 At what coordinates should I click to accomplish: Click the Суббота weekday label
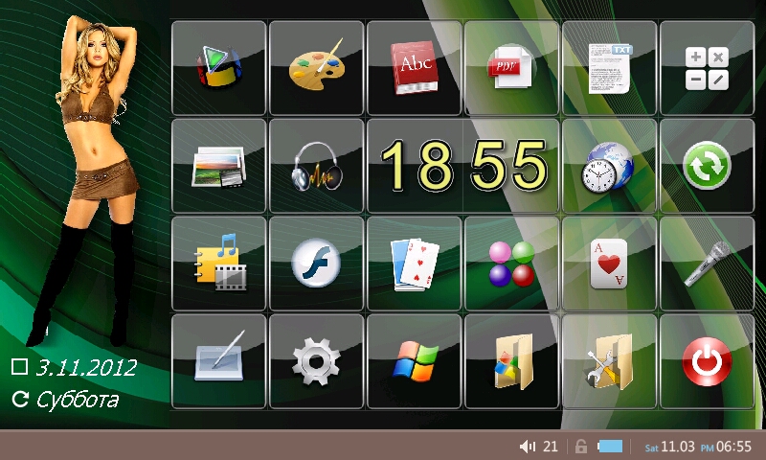click(79, 400)
